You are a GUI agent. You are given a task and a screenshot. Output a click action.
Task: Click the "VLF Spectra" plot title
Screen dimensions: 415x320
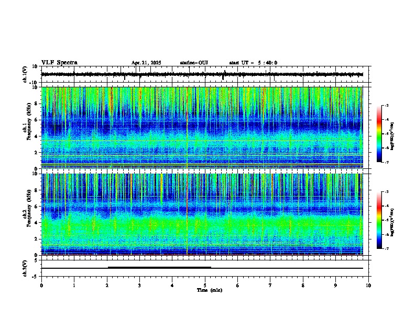59,63
